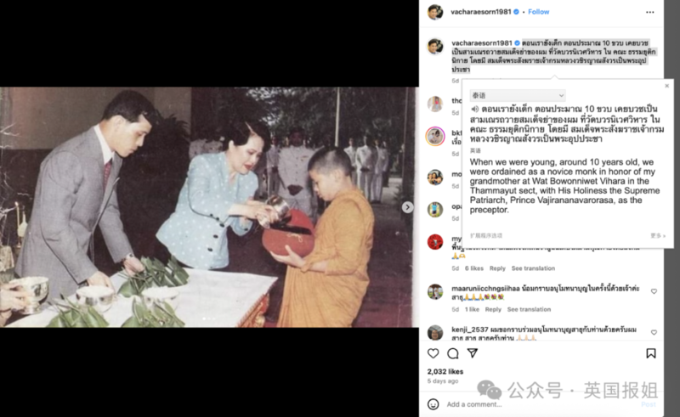The image size is (680, 417).
Task: Advance to next photo arrow
Action: [x=407, y=207]
